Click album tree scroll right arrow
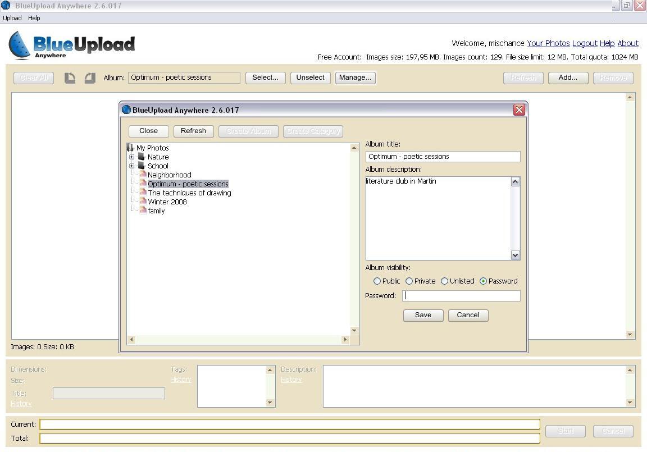 [x=345, y=339]
